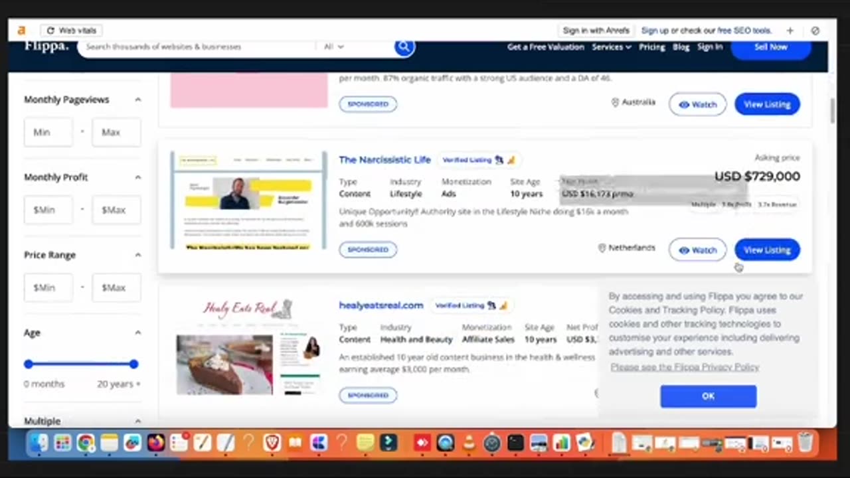The height and width of the screenshot is (478, 850).
Task: Open Notes app from the dock
Action: click(x=109, y=442)
